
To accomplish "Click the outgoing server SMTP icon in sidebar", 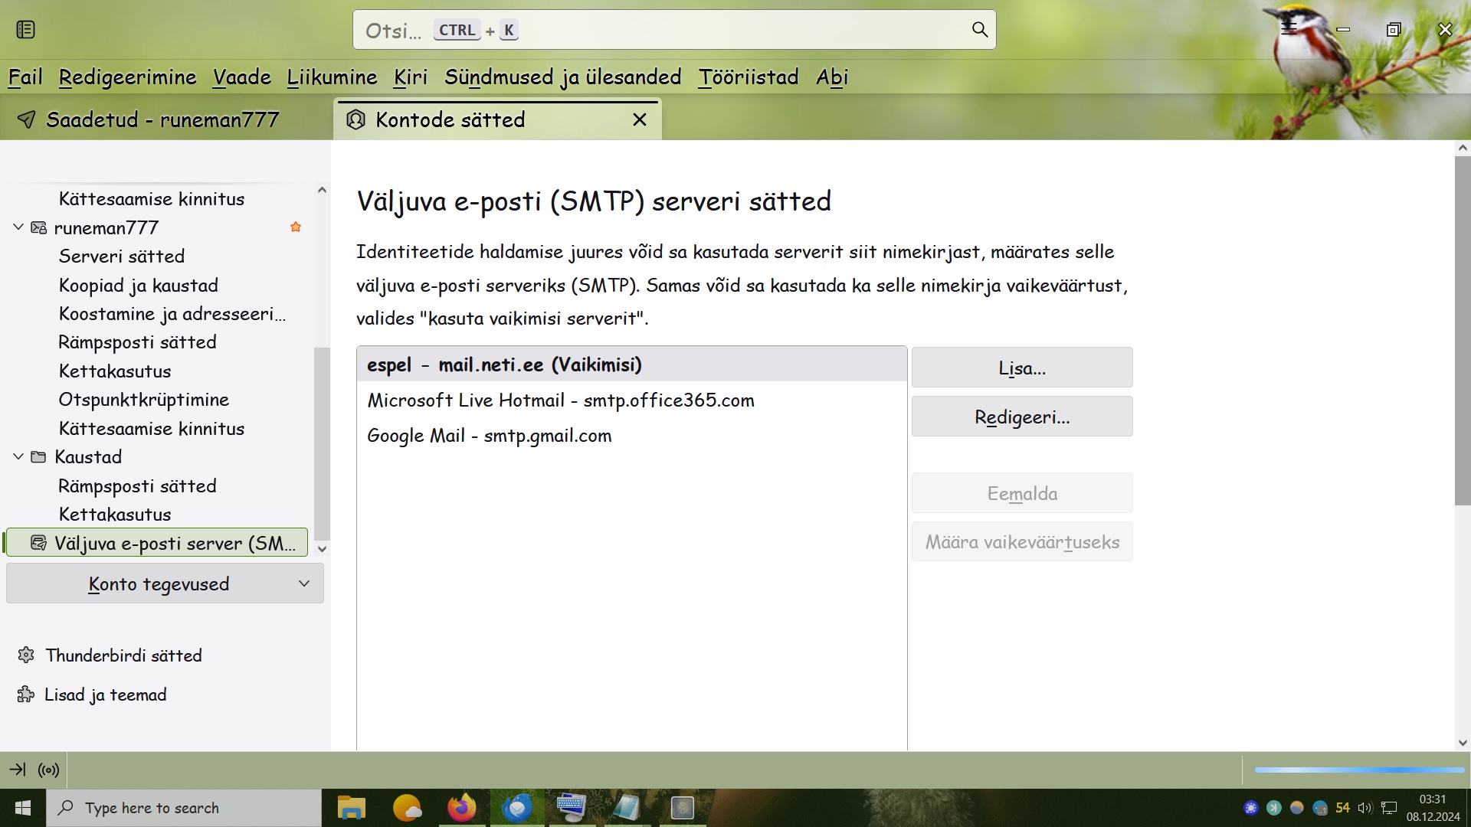I will 38,543.
